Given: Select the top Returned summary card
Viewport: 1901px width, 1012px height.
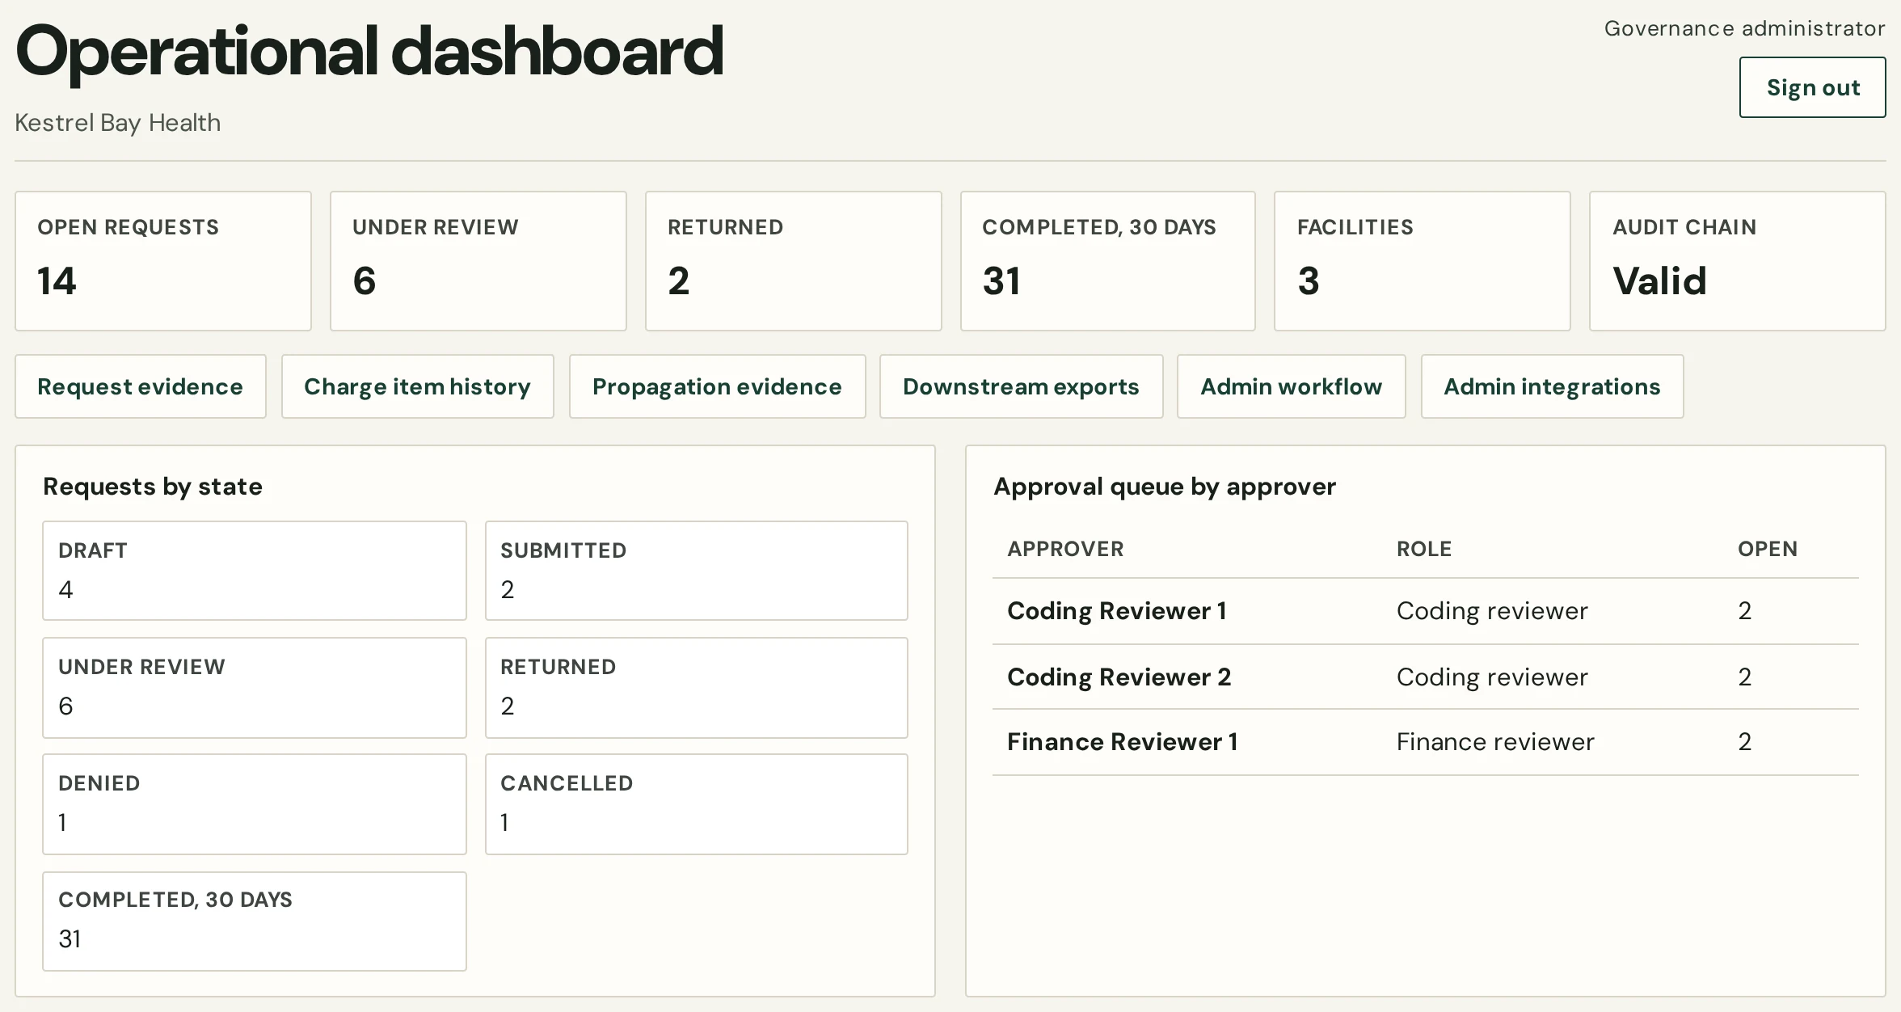Looking at the screenshot, I should (x=794, y=261).
